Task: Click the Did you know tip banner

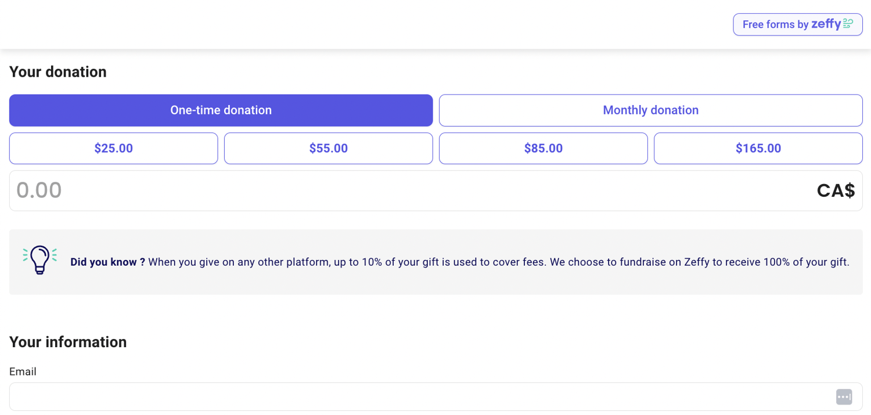Action: (x=435, y=262)
